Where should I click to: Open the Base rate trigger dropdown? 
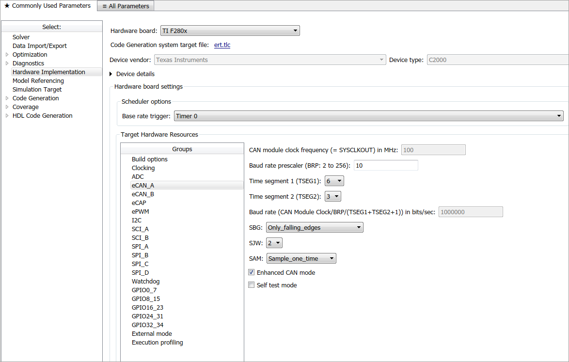point(368,116)
